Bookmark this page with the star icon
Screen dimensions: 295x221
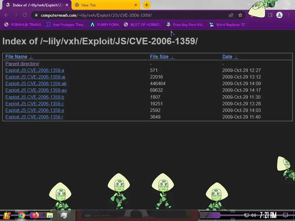[x=240, y=15]
